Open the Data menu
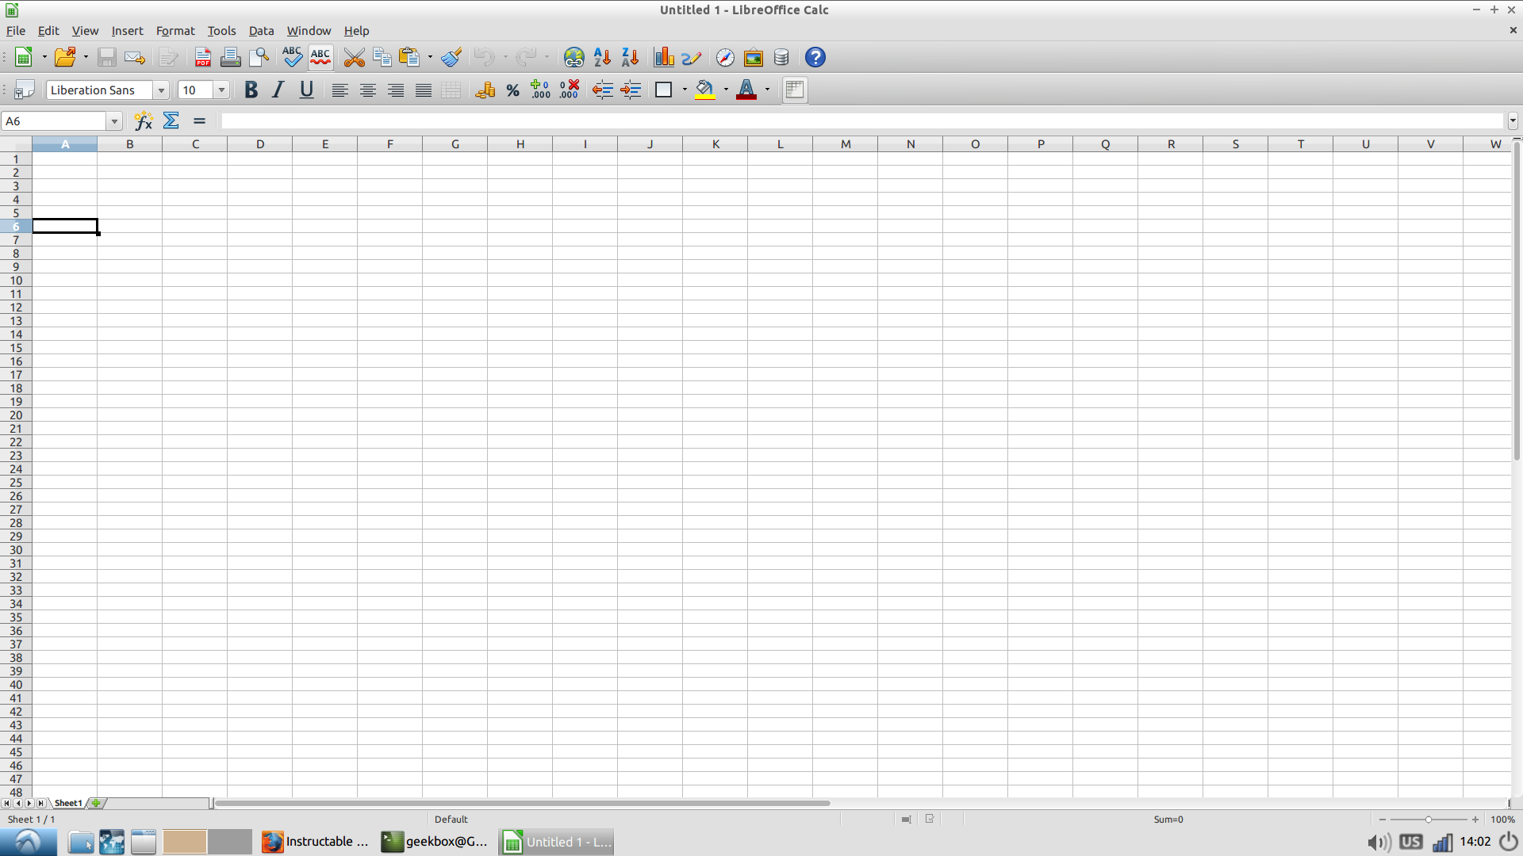1523x856 pixels. [261, 31]
